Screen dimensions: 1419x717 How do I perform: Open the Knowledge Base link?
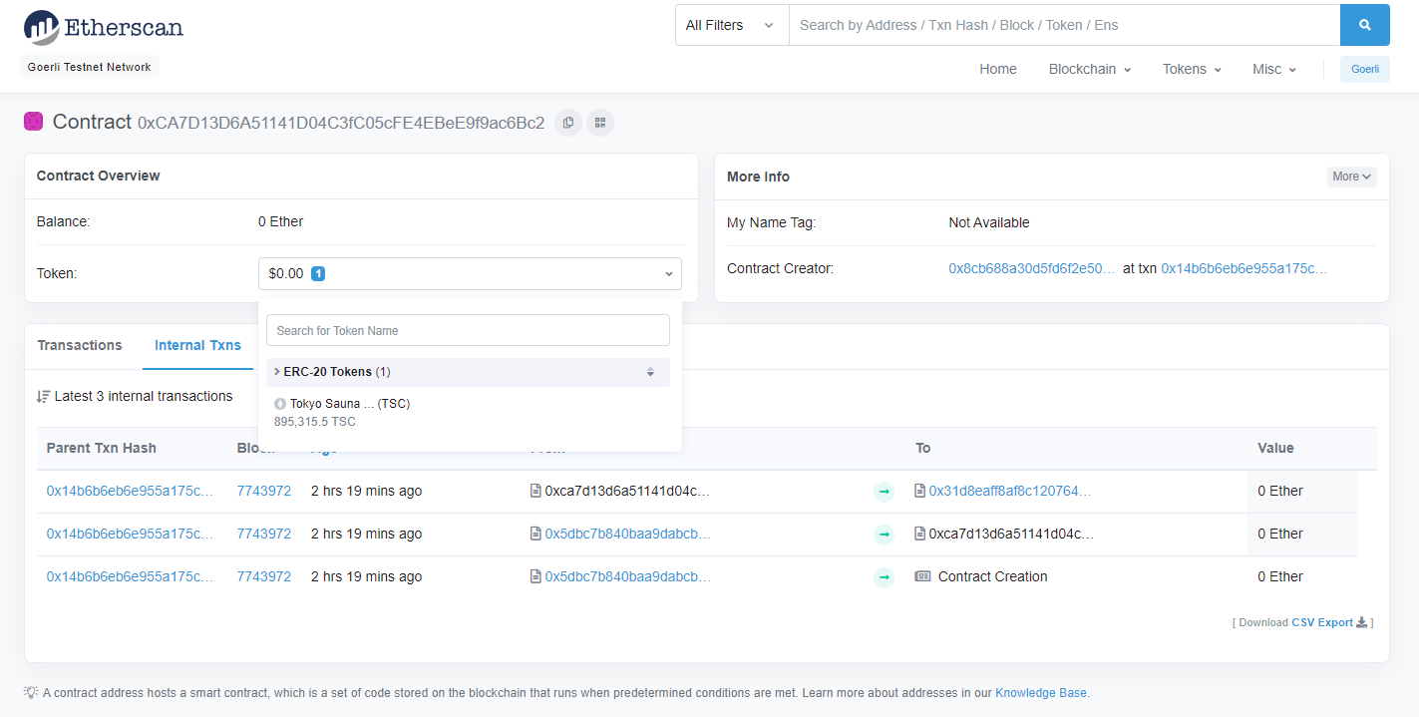pos(1041,692)
